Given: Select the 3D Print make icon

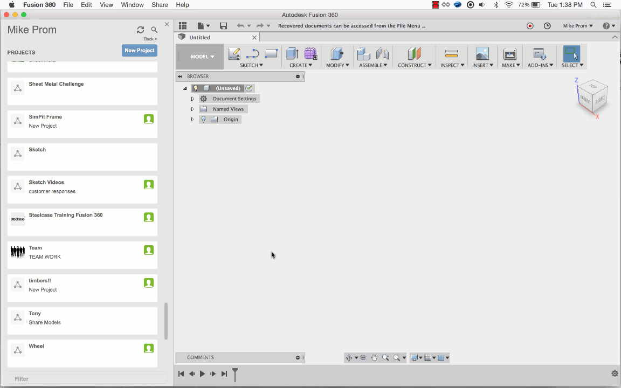Looking at the screenshot, I should pos(510,53).
